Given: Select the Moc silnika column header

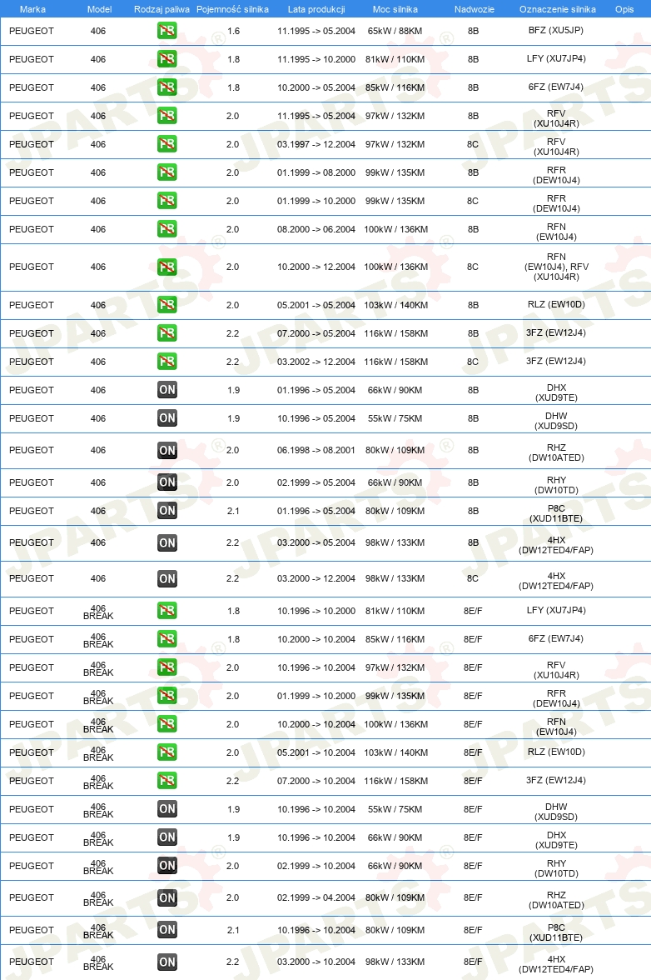Looking at the screenshot, I should [395, 9].
